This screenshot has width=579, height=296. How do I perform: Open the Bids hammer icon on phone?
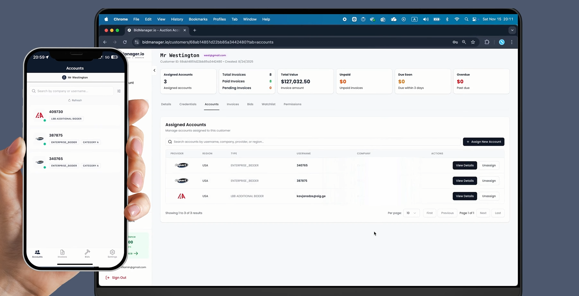[87, 253]
